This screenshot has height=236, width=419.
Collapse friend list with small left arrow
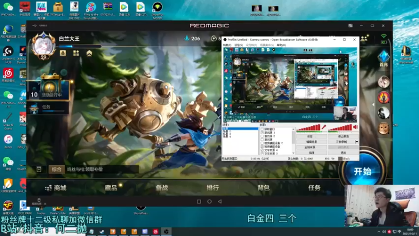373,104
